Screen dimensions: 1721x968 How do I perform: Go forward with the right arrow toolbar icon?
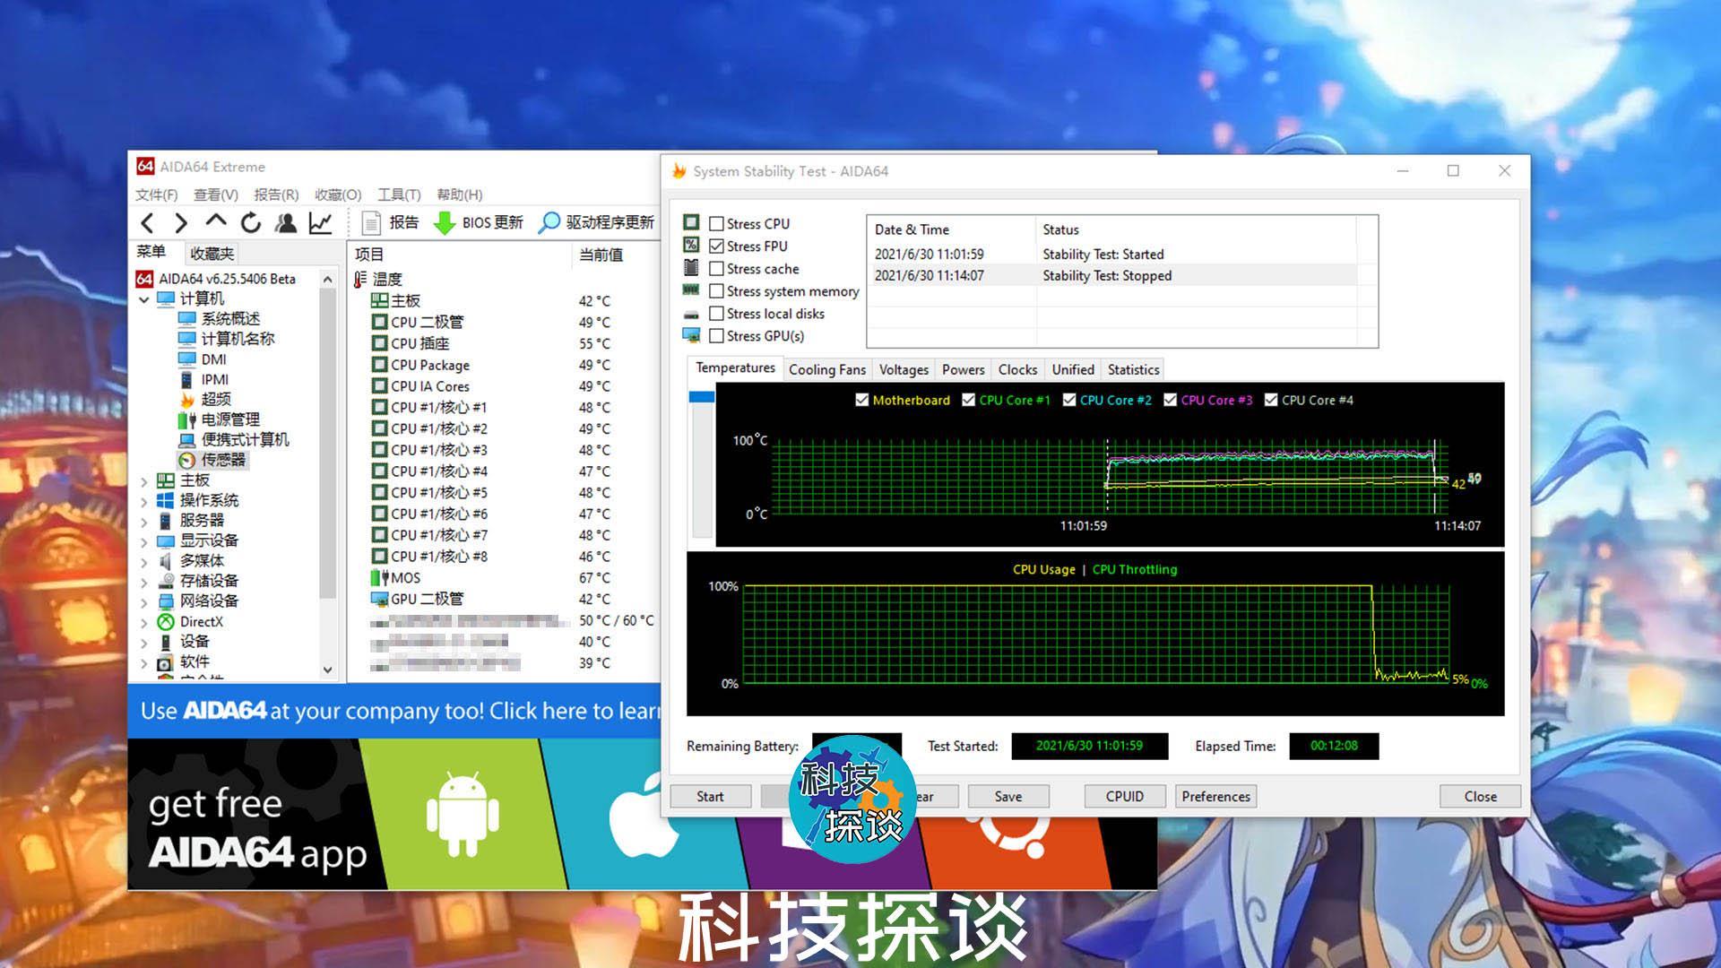pos(181,223)
